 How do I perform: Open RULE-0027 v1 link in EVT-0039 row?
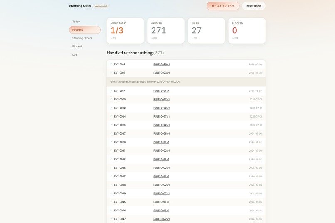click(x=162, y=194)
